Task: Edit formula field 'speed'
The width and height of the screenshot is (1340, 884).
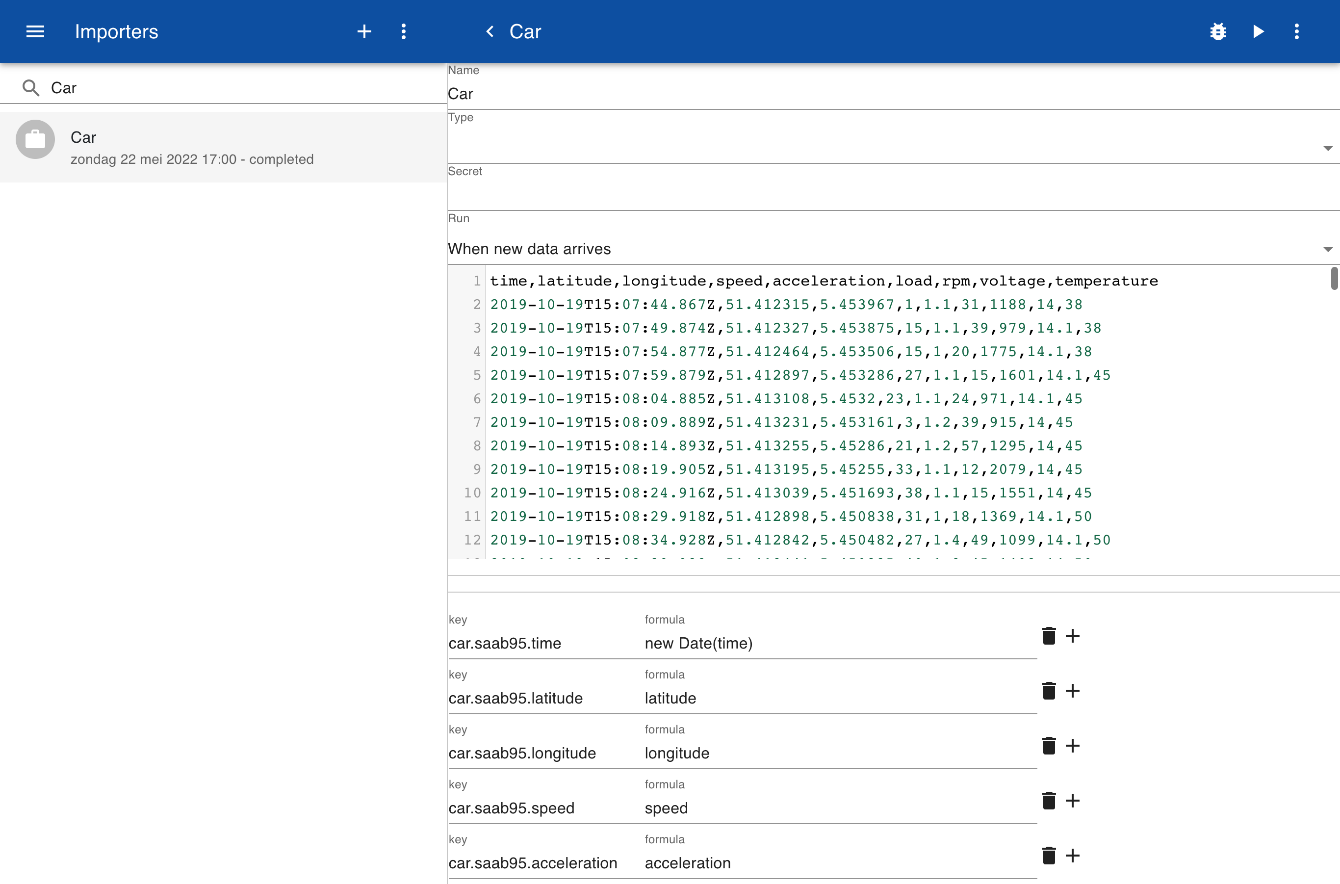Action: (840, 808)
